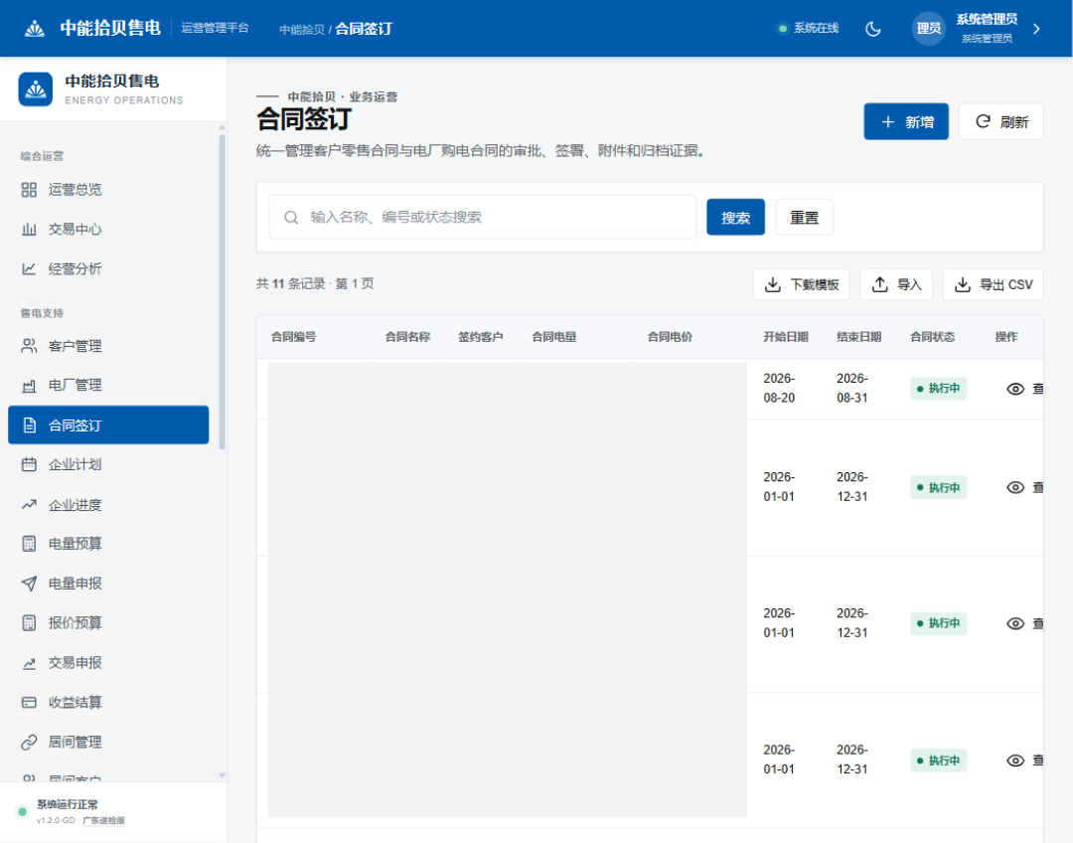Click the 合同状态 column header

933,337
